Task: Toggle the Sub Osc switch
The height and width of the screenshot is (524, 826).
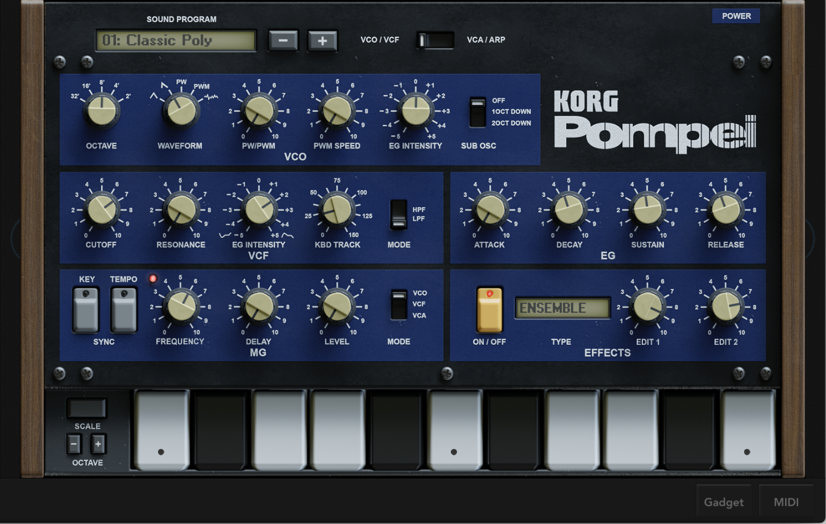Action: coord(477,112)
